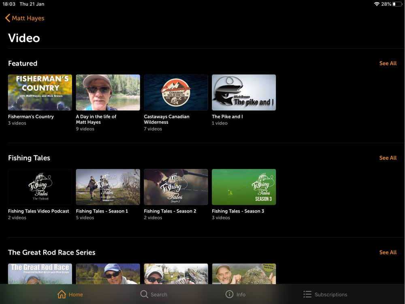Tap the back chevron next to Matt Hayes
The height and width of the screenshot is (304, 405).
pyautogui.click(x=8, y=18)
